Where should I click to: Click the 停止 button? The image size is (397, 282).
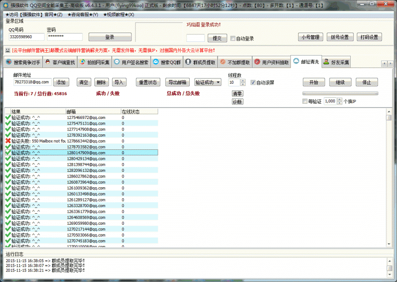click(x=367, y=82)
